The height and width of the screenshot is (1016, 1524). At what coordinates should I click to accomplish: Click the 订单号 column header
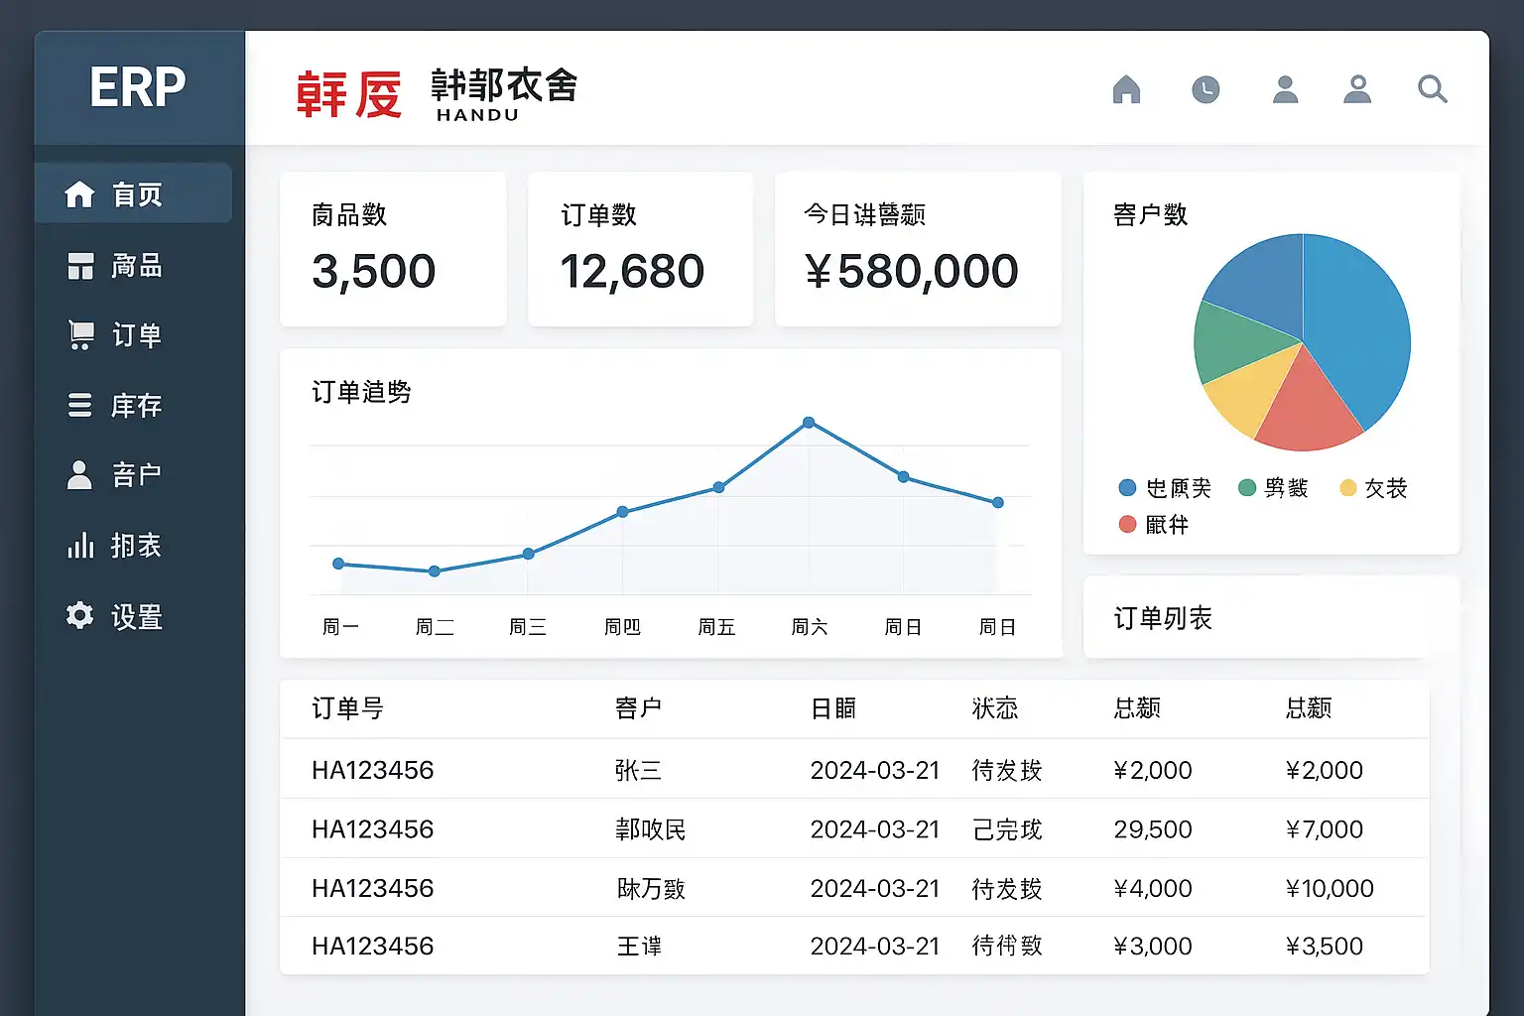pyautogui.click(x=347, y=708)
